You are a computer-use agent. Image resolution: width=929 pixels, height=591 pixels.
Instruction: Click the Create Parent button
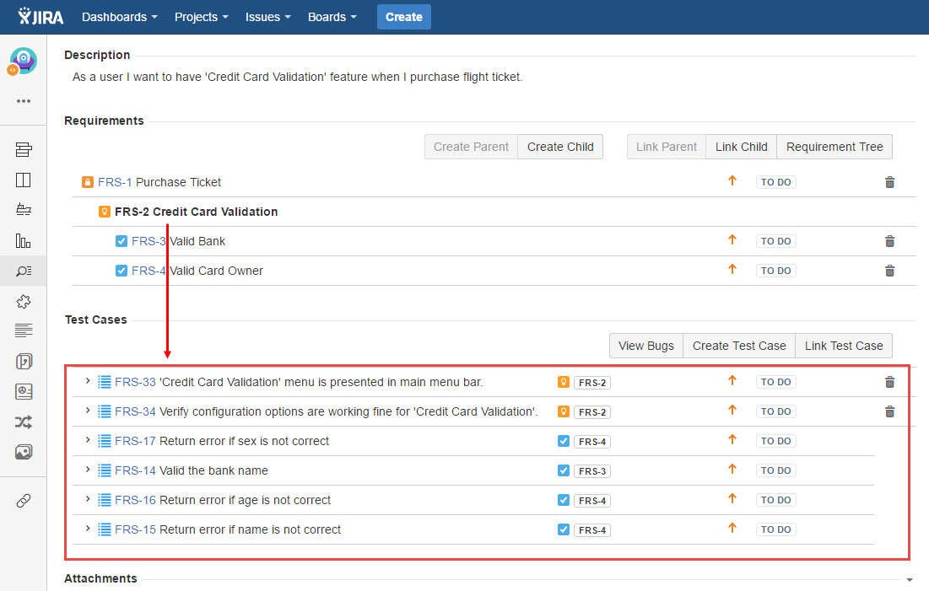(x=471, y=147)
